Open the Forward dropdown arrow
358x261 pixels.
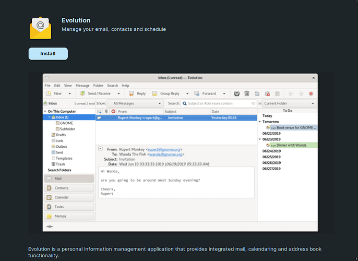(x=224, y=93)
